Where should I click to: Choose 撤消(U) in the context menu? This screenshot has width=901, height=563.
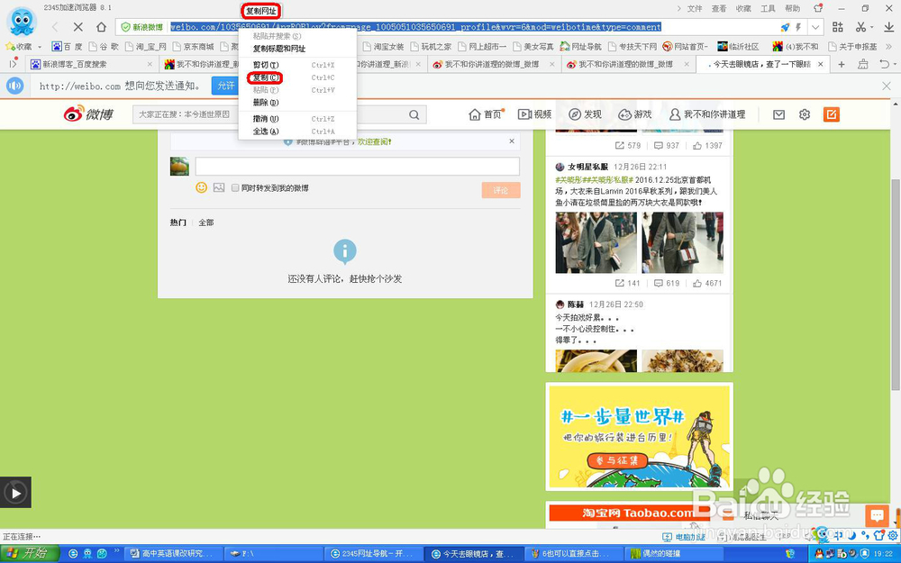point(297,118)
